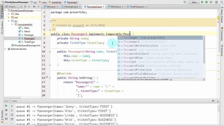Hide Run panel via download-arrow icon

(x=218, y=101)
